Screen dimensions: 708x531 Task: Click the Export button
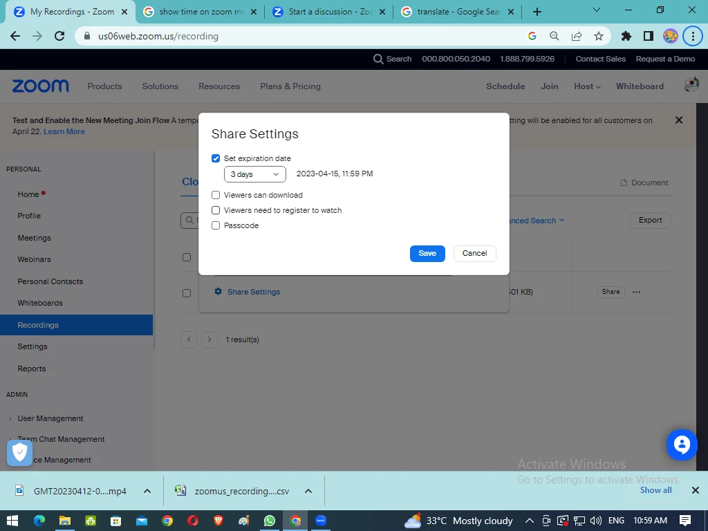[650, 221]
